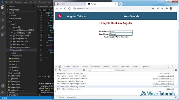Open the Chrome three-dot menu
The height and width of the screenshot is (100, 179).
click(175, 9)
